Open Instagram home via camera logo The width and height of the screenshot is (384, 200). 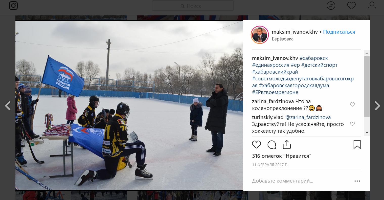(13, 6)
